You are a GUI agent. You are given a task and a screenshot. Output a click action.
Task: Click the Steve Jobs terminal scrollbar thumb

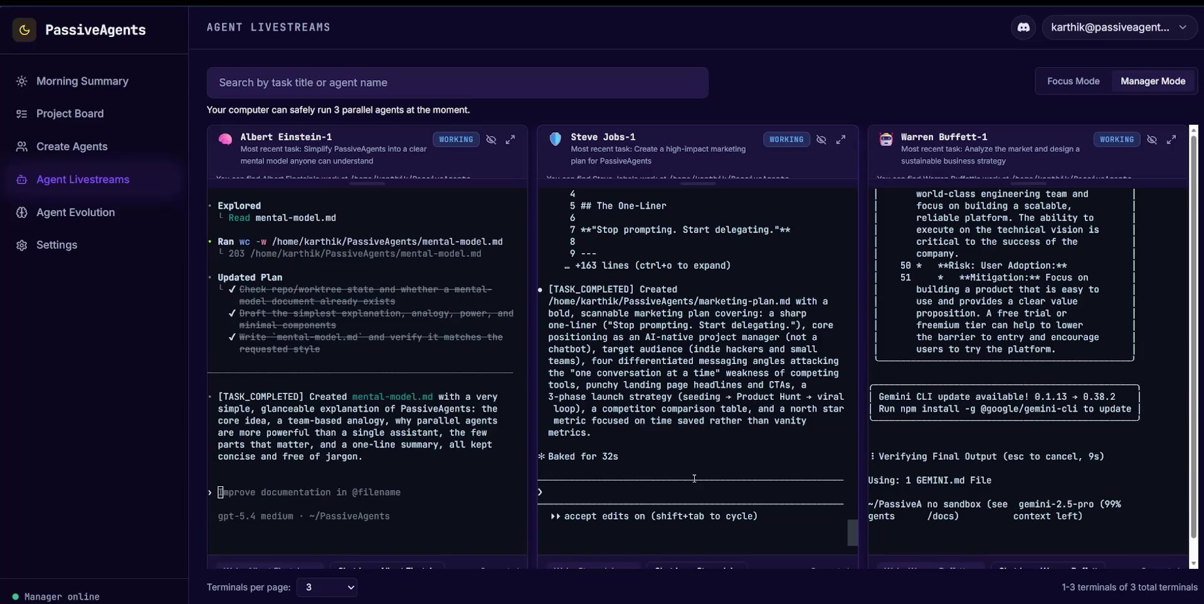pyautogui.click(x=853, y=533)
